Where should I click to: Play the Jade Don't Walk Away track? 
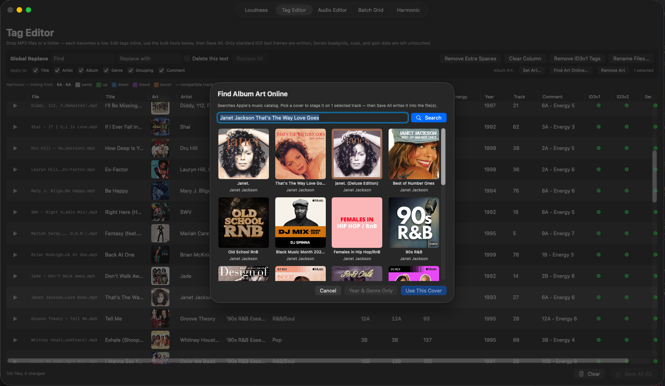click(15, 276)
